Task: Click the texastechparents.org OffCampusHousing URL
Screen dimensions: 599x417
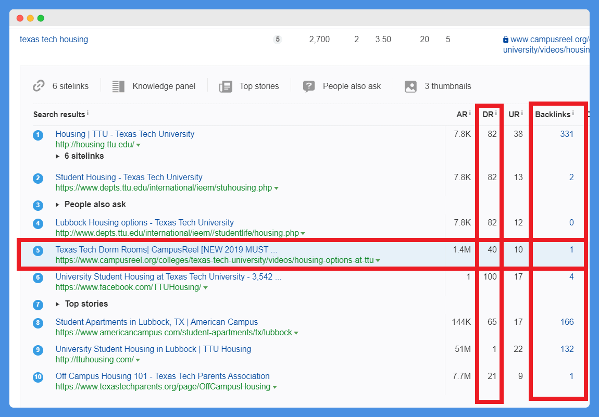Action: tap(163, 386)
